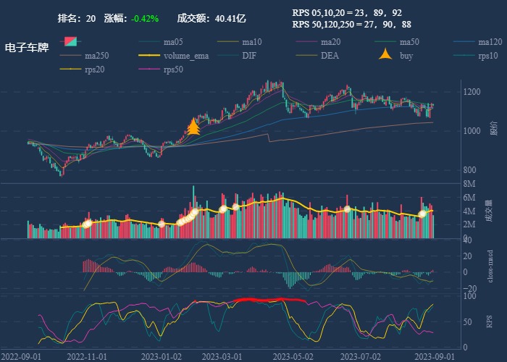This screenshot has height=362, width=507.
Task: Click the 电子车牌 chart title
Action: pos(27,48)
